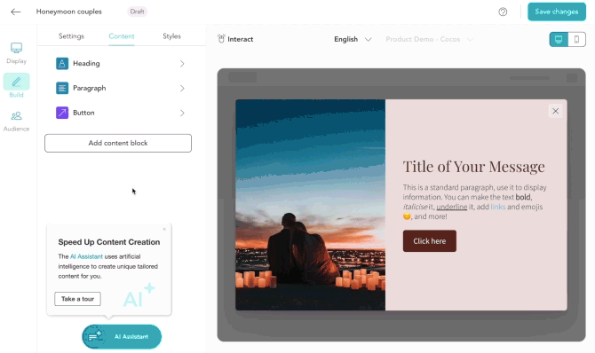Click the Click here popup button

430,240
